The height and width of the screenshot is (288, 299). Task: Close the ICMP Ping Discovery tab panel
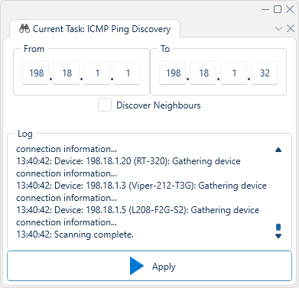pyautogui.click(x=291, y=28)
